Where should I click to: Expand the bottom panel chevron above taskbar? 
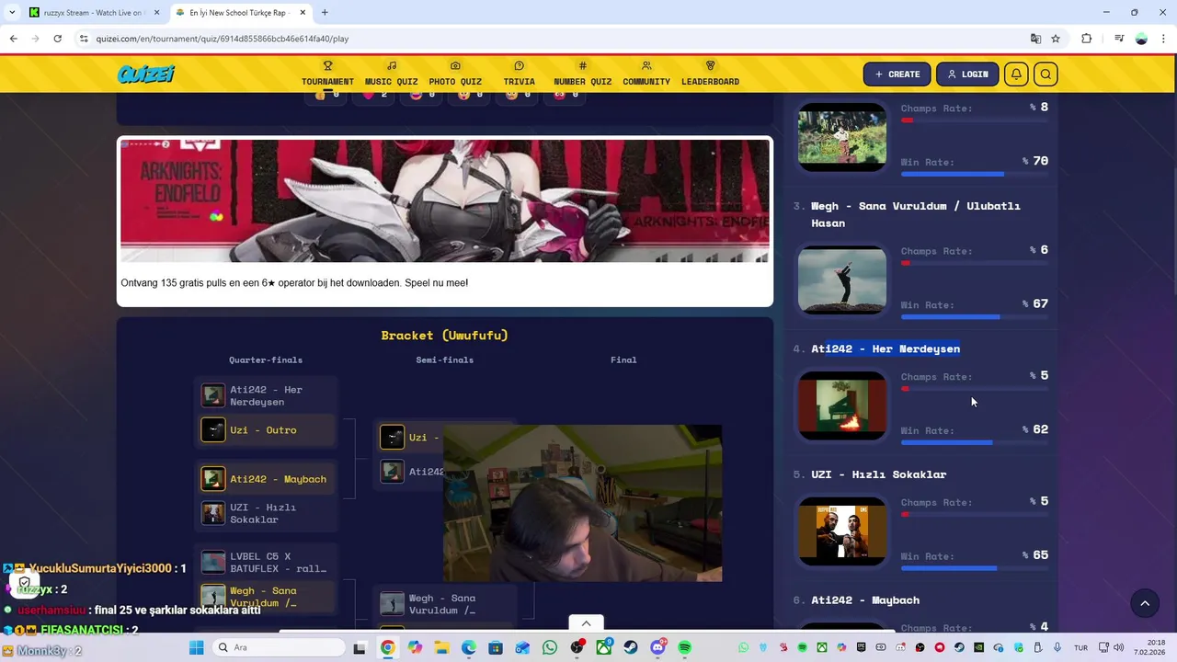coord(586,623)
